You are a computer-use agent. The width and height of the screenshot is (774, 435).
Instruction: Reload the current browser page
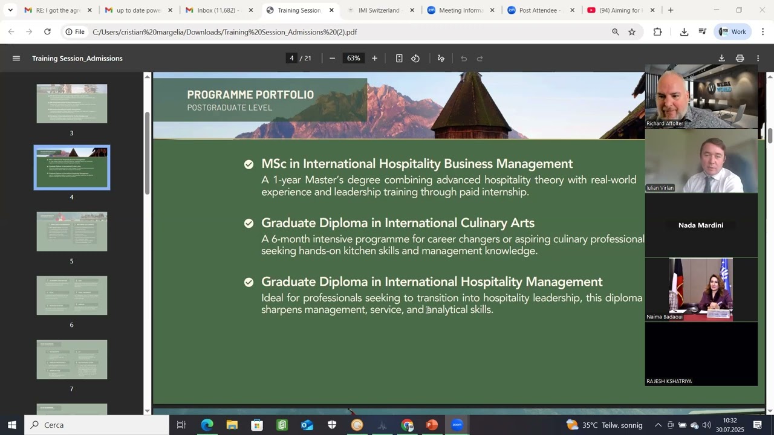point(47,32)
